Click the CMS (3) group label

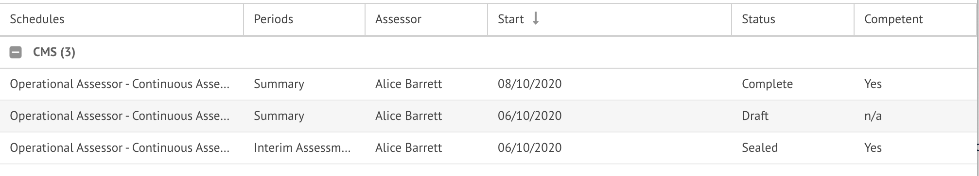click(54, 52)
